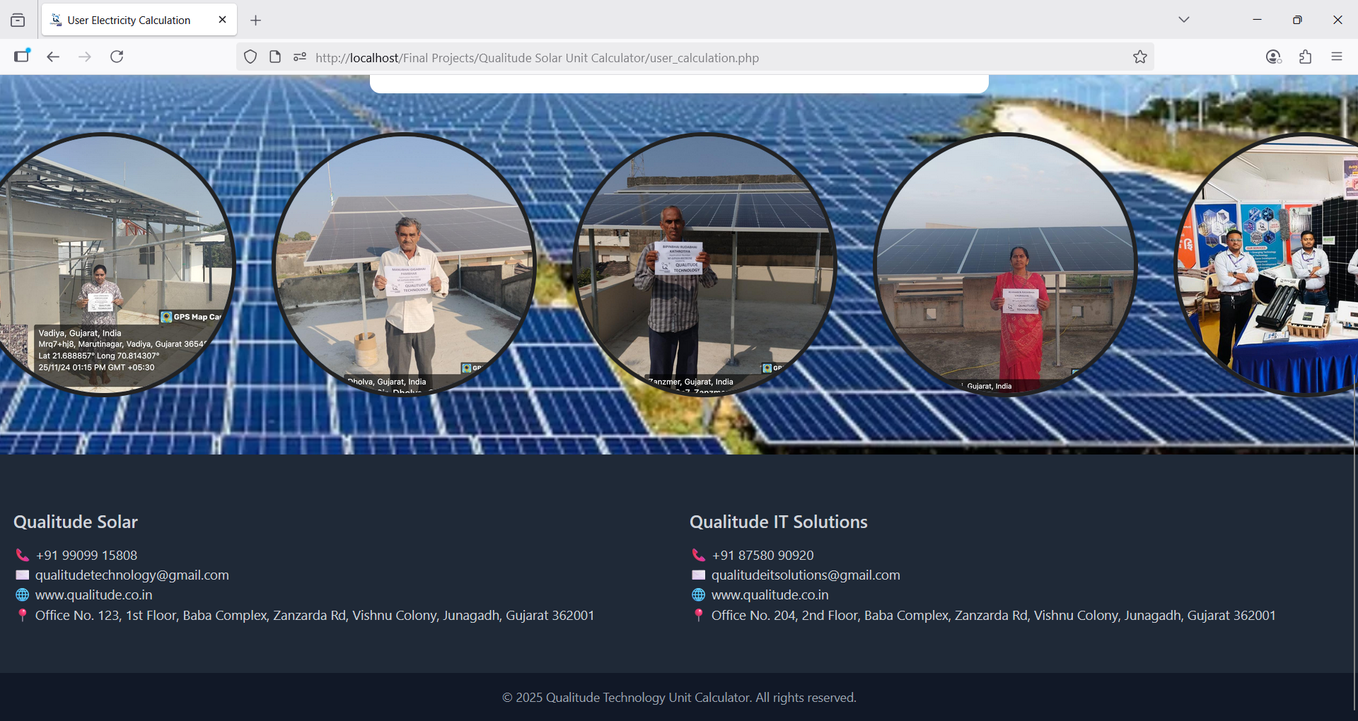
Task: Open a new tab with plus button
Action: (256, 20)
